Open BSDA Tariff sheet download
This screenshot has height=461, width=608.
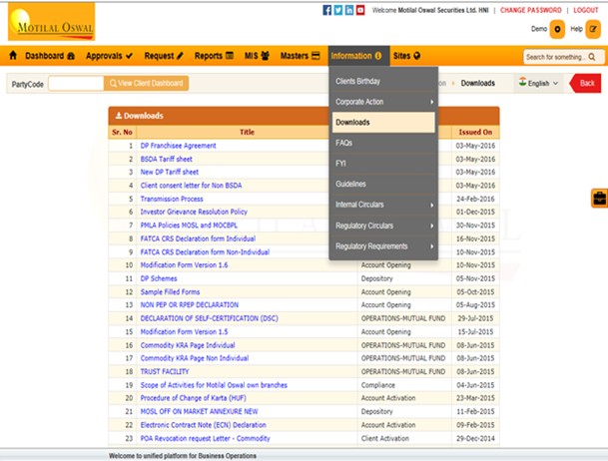166,159
